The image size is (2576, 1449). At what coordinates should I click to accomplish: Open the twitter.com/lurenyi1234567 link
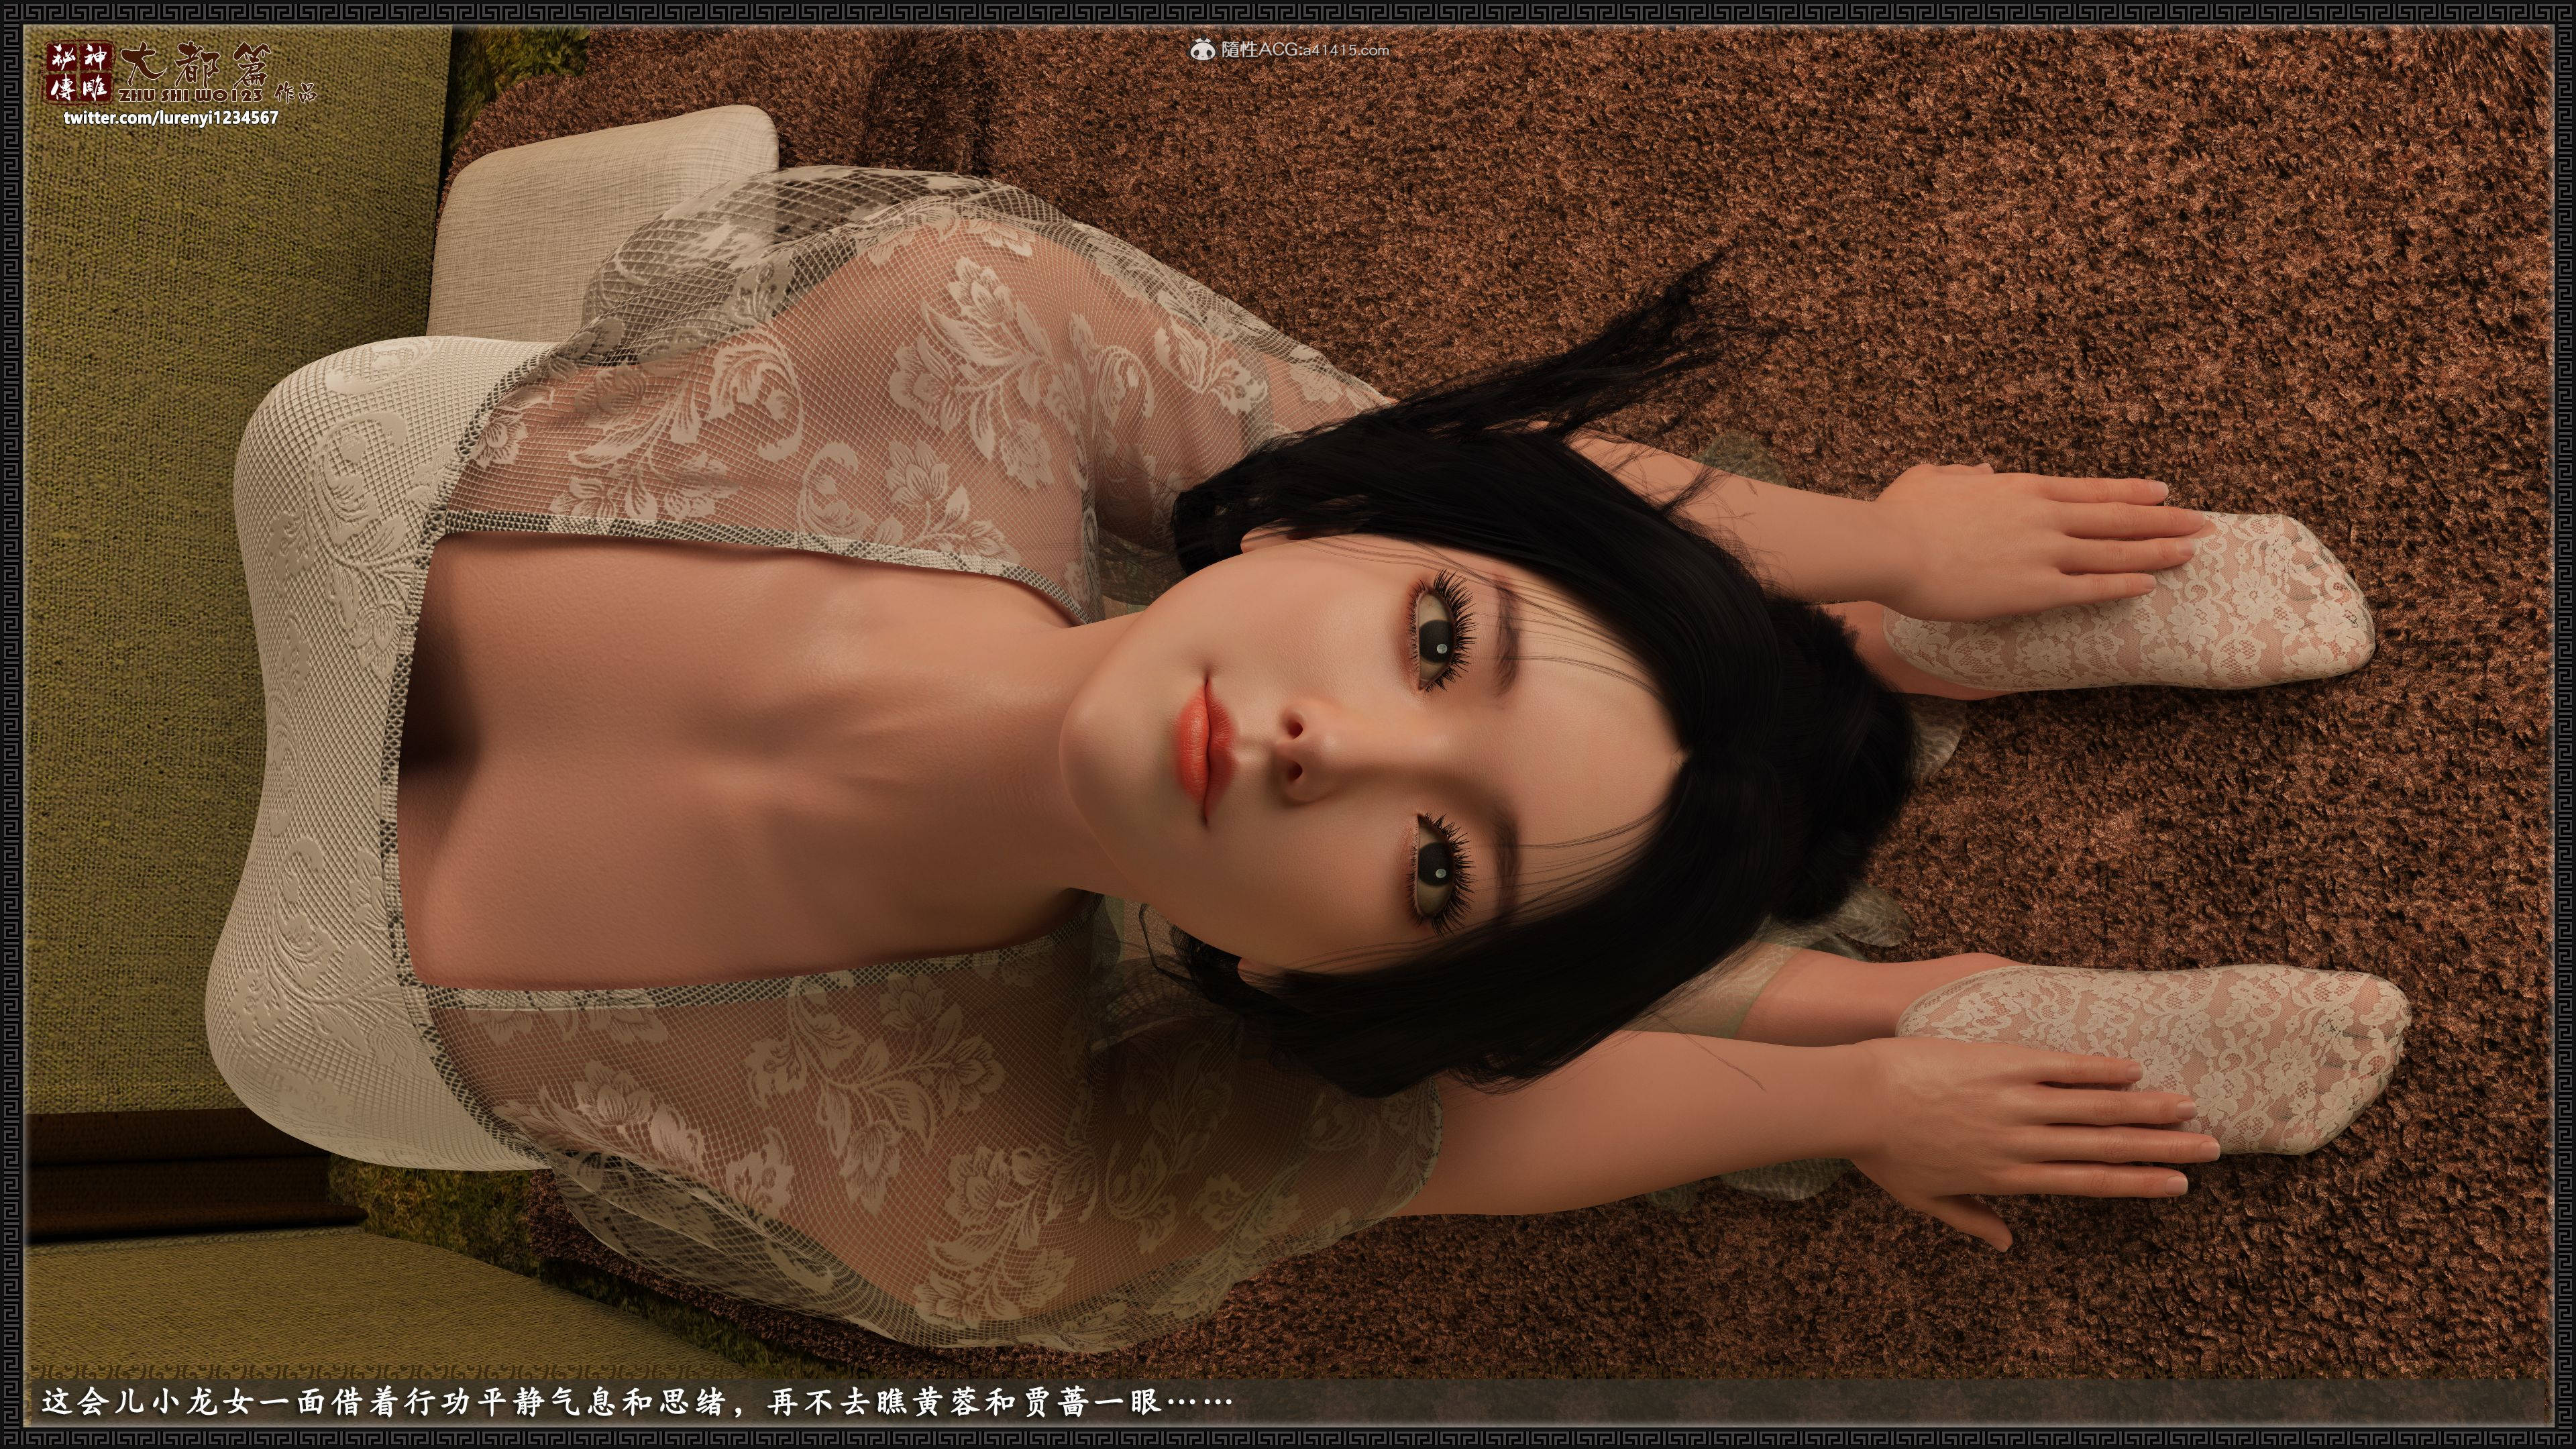[171, 118]
